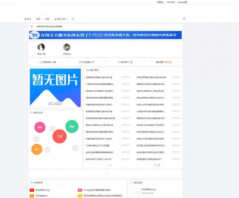This screenshot has width=239, height=198.
Task: Open 微语 in the navigation bar
Action: coord(38,19)
